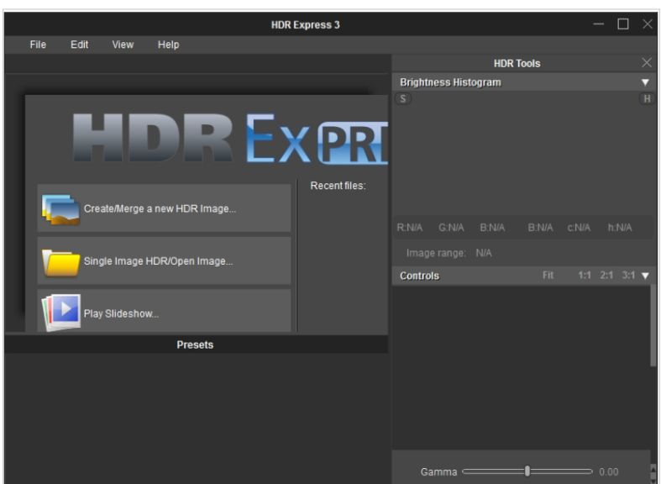Viewport: 661px width, 484px height.
Task: Set zoom to 3:1
Action: 628,276
